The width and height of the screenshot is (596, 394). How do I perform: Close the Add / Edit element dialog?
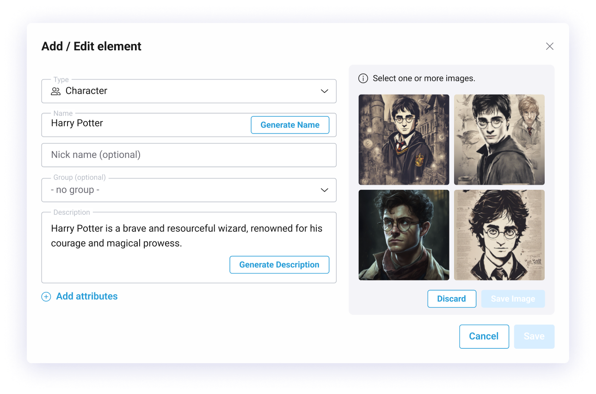[549, 46]
